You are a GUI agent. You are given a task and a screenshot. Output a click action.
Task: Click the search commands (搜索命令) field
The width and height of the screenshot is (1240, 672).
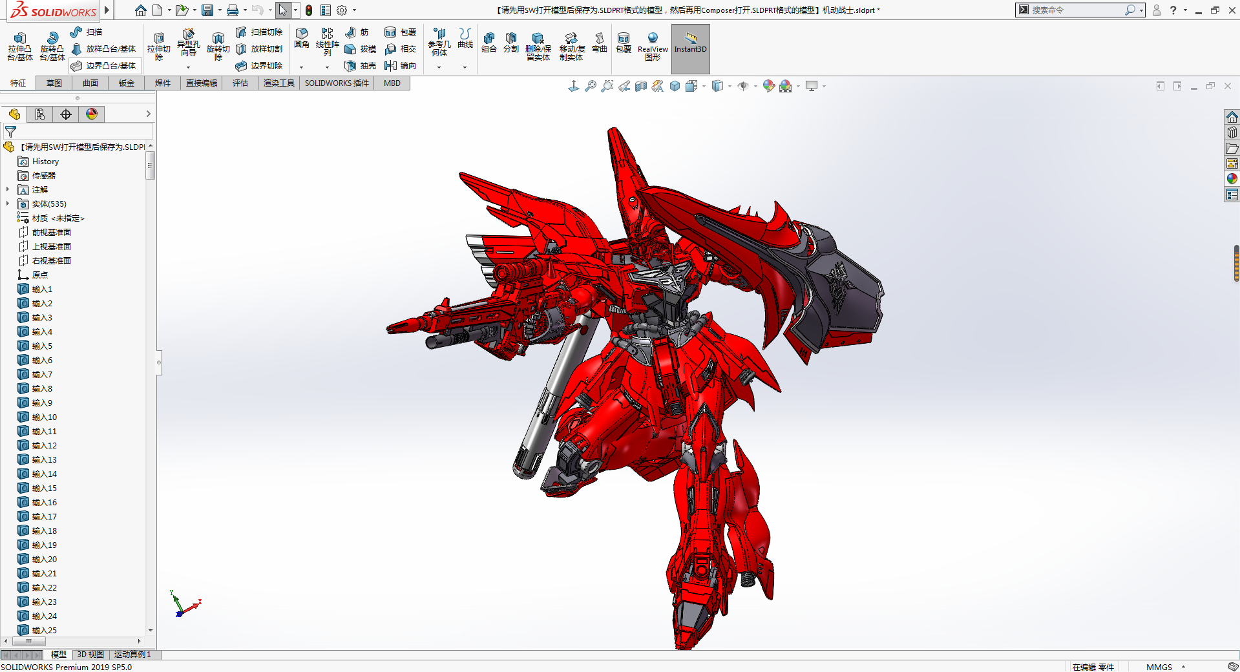(x=1077, y=10)
